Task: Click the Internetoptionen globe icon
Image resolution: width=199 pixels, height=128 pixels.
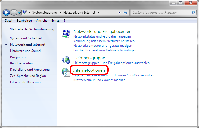Action: (x=66, y=73)
